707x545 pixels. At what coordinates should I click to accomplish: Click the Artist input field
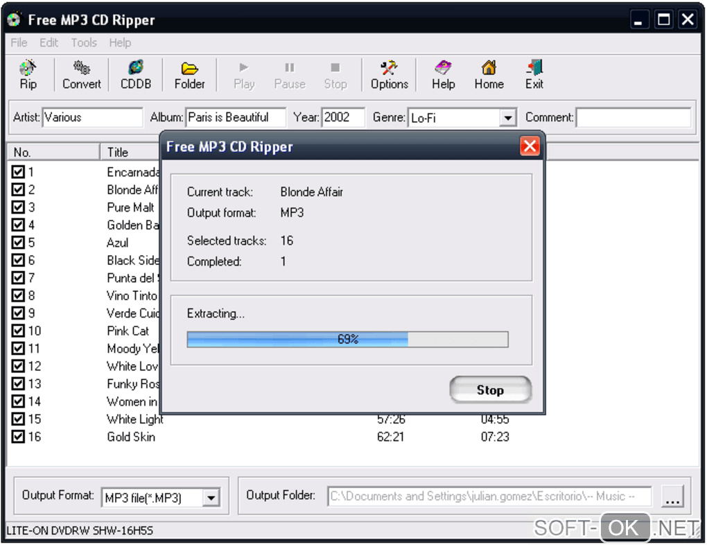tap(92, 117)
